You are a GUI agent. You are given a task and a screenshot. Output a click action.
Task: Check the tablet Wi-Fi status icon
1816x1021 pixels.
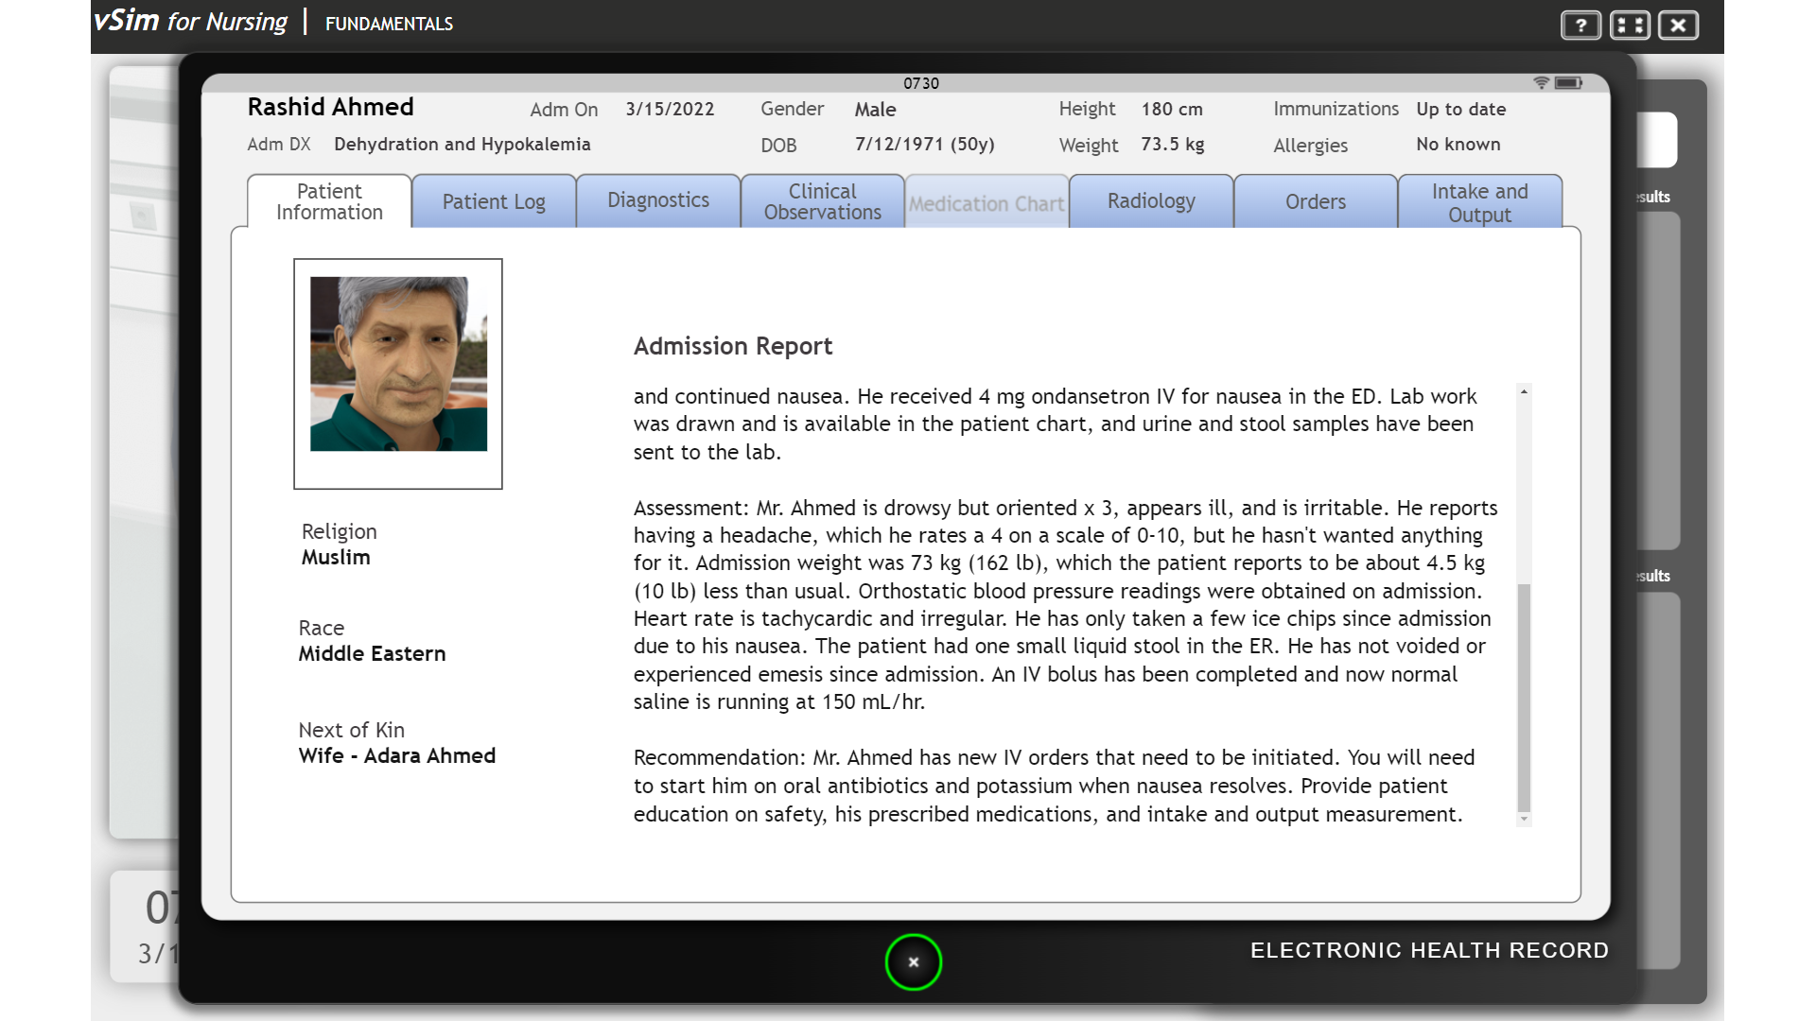click(1542, 83)
